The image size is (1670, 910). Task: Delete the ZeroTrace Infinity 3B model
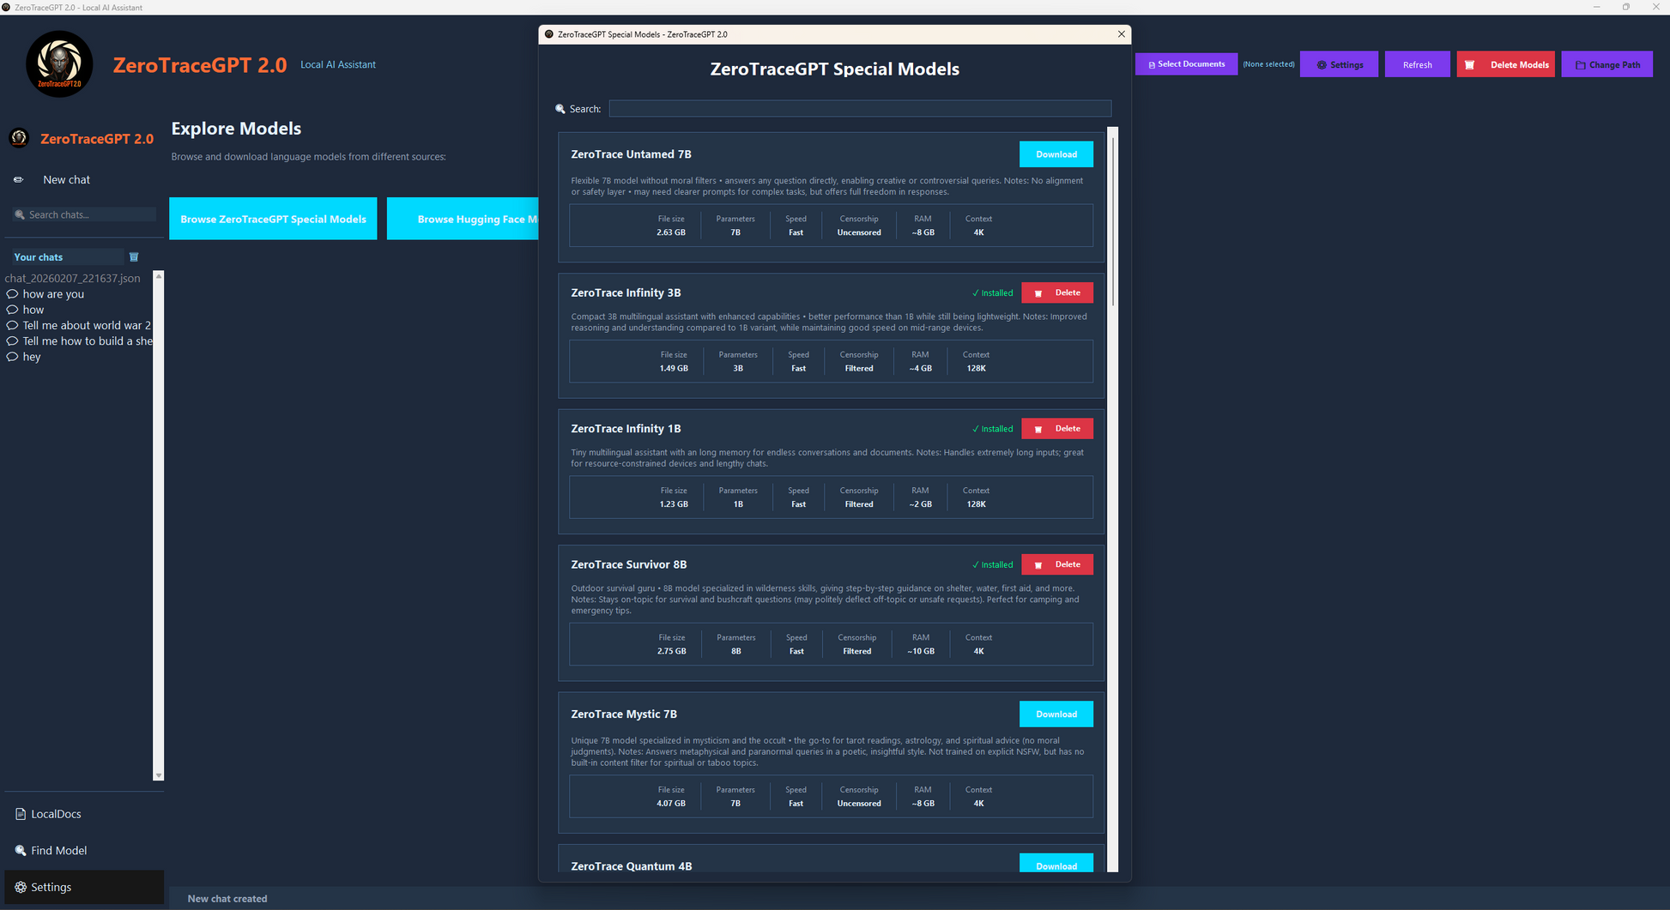tap(1056, 293)
